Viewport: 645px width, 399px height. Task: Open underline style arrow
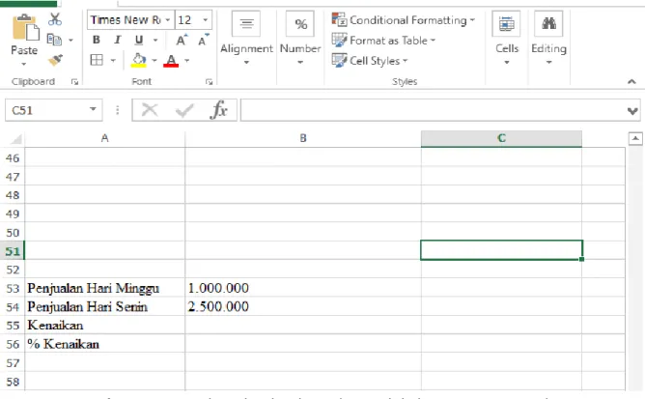pos(155,40)
